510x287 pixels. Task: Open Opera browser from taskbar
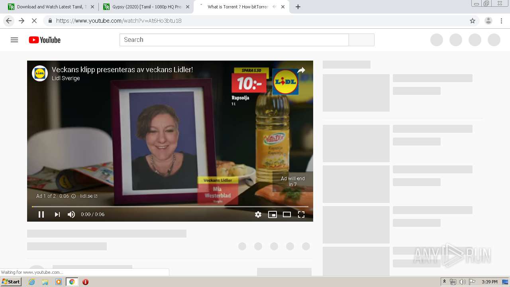click(85, 282)
